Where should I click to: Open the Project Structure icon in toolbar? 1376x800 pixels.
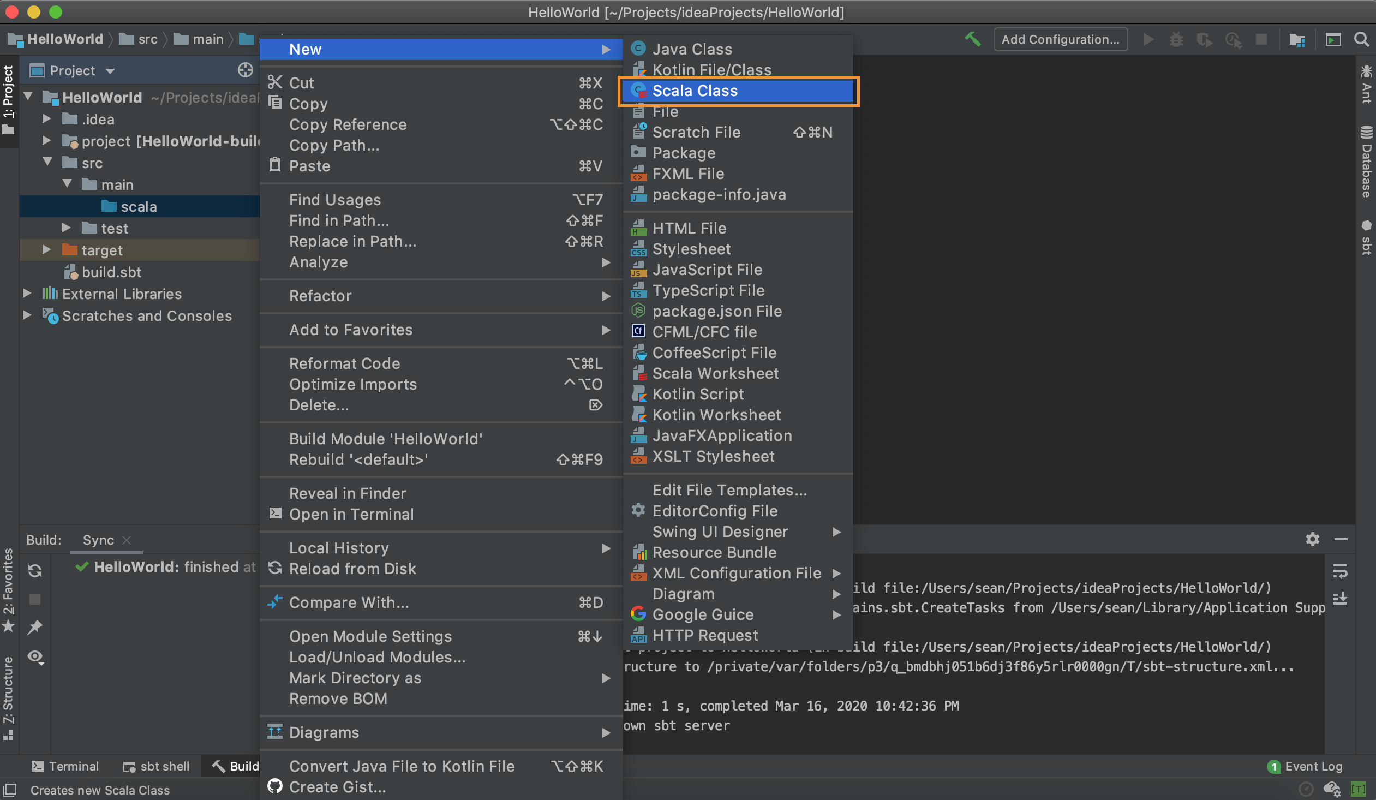coord(1297,39)
